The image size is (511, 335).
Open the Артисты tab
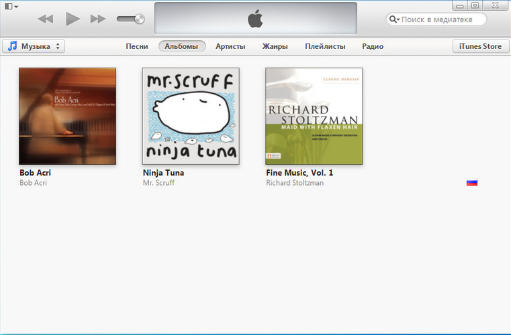[230, 46]
